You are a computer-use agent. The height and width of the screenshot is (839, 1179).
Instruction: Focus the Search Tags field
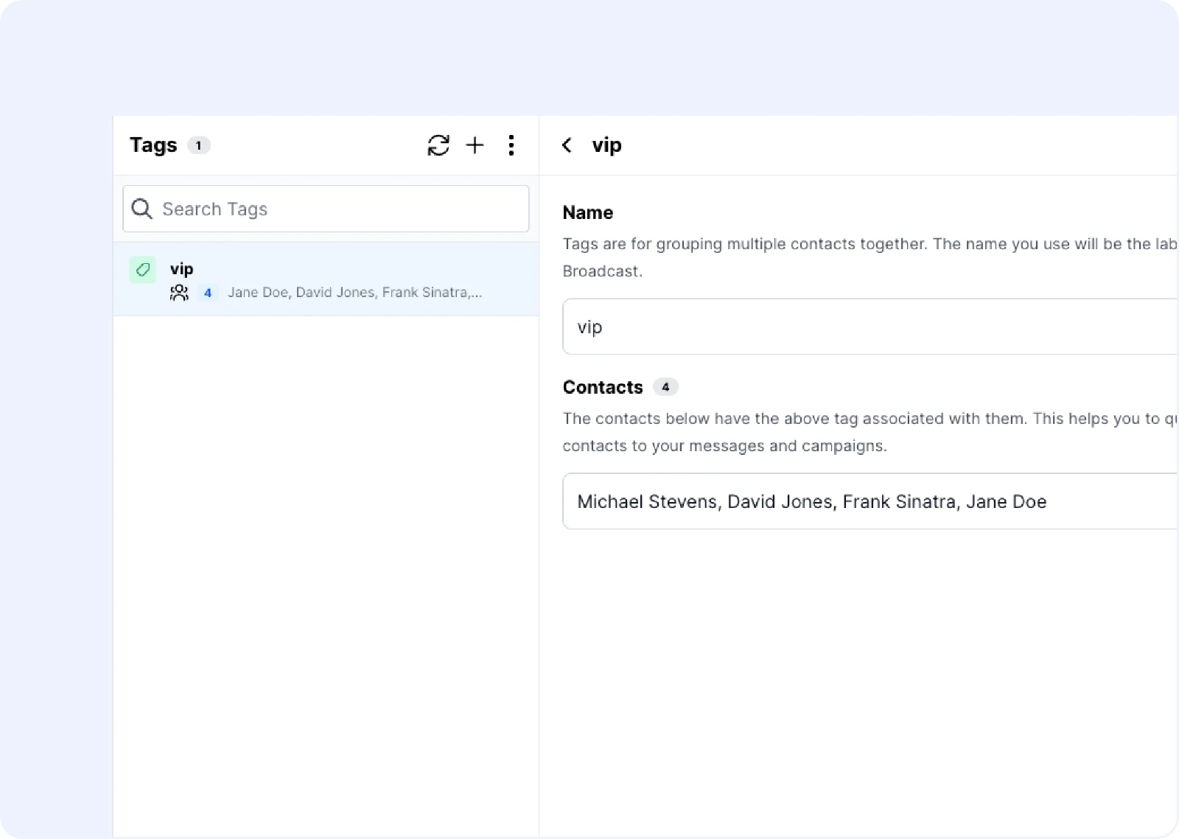[x=326, y=209]
